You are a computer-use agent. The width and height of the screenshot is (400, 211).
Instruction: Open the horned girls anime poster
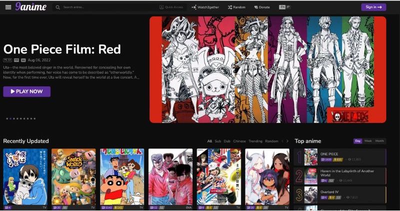[x=267, y=177]
